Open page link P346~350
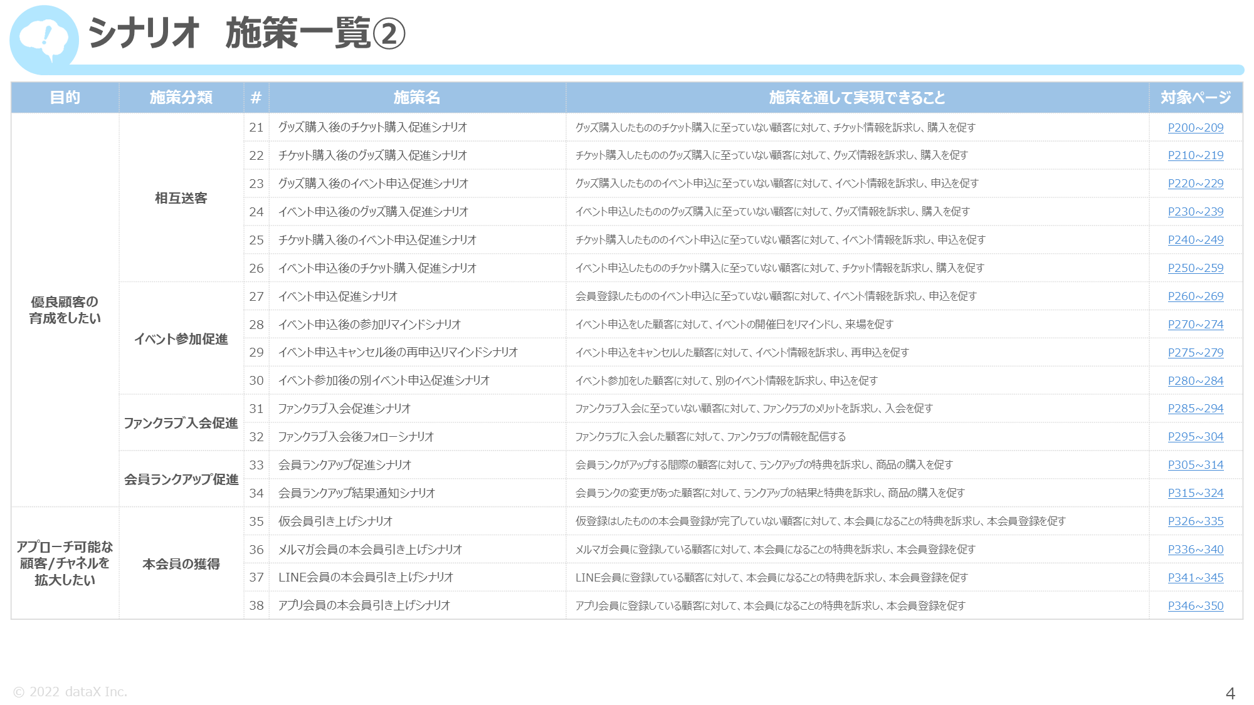1254x705 pixels. click(1195, 606)
